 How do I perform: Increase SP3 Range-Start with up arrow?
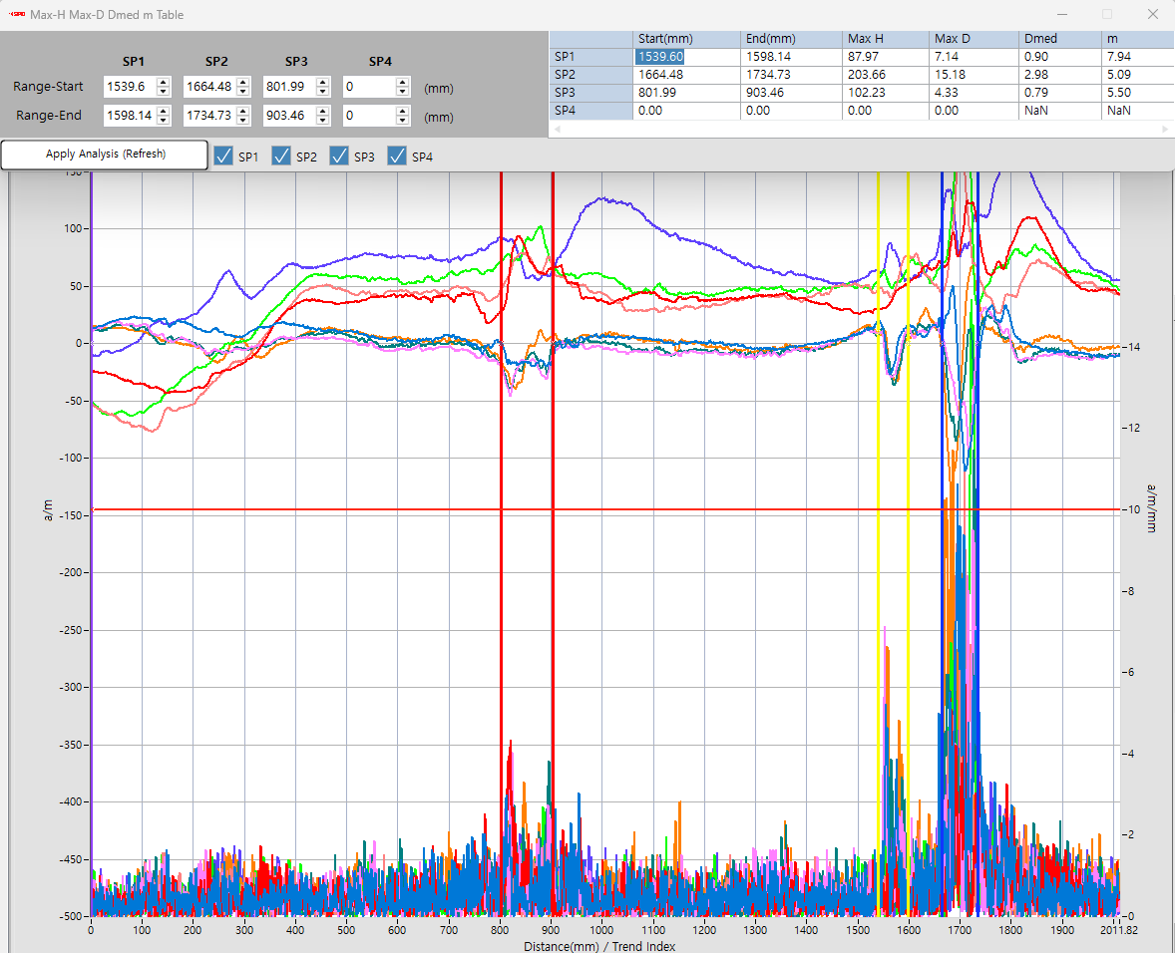(x=323, y=83)
